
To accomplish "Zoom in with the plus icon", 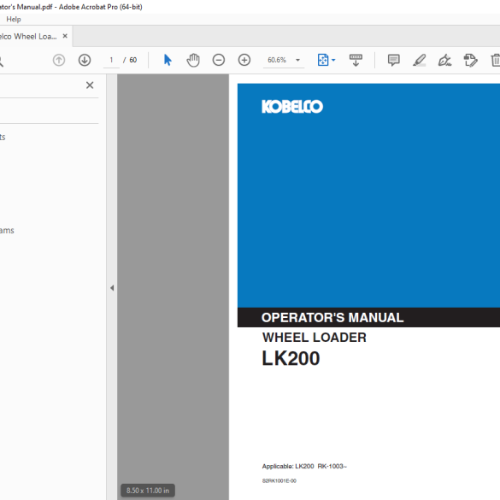I will 244,60.
